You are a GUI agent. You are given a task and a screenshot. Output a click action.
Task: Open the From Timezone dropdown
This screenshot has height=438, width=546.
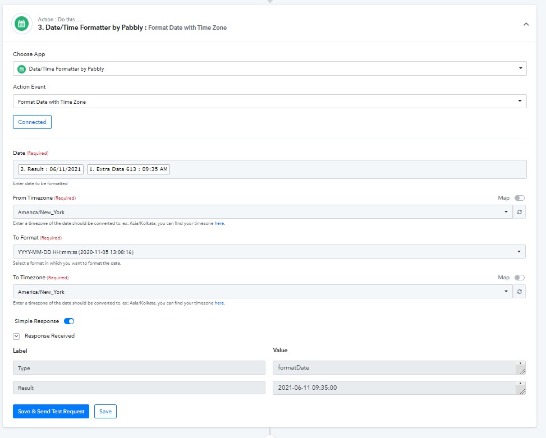263,212
